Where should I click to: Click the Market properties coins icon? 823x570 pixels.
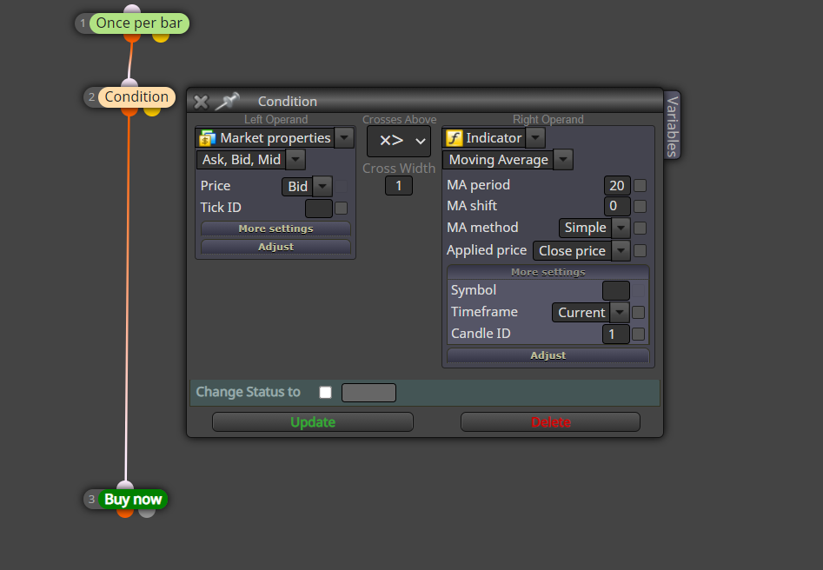click(x=208, y=138)
